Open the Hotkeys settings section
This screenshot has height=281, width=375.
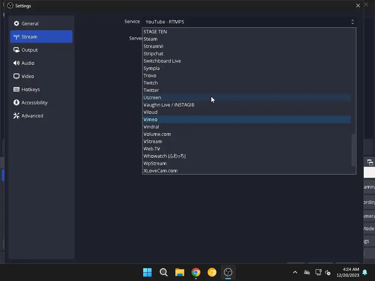(x=41, y=89)
